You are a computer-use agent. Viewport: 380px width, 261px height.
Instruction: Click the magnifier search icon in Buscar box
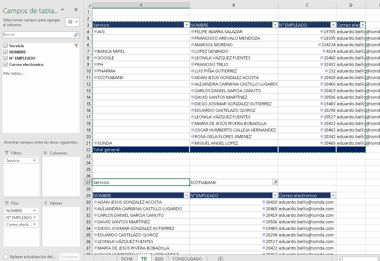pyautogui.click(x=76, y=35)
